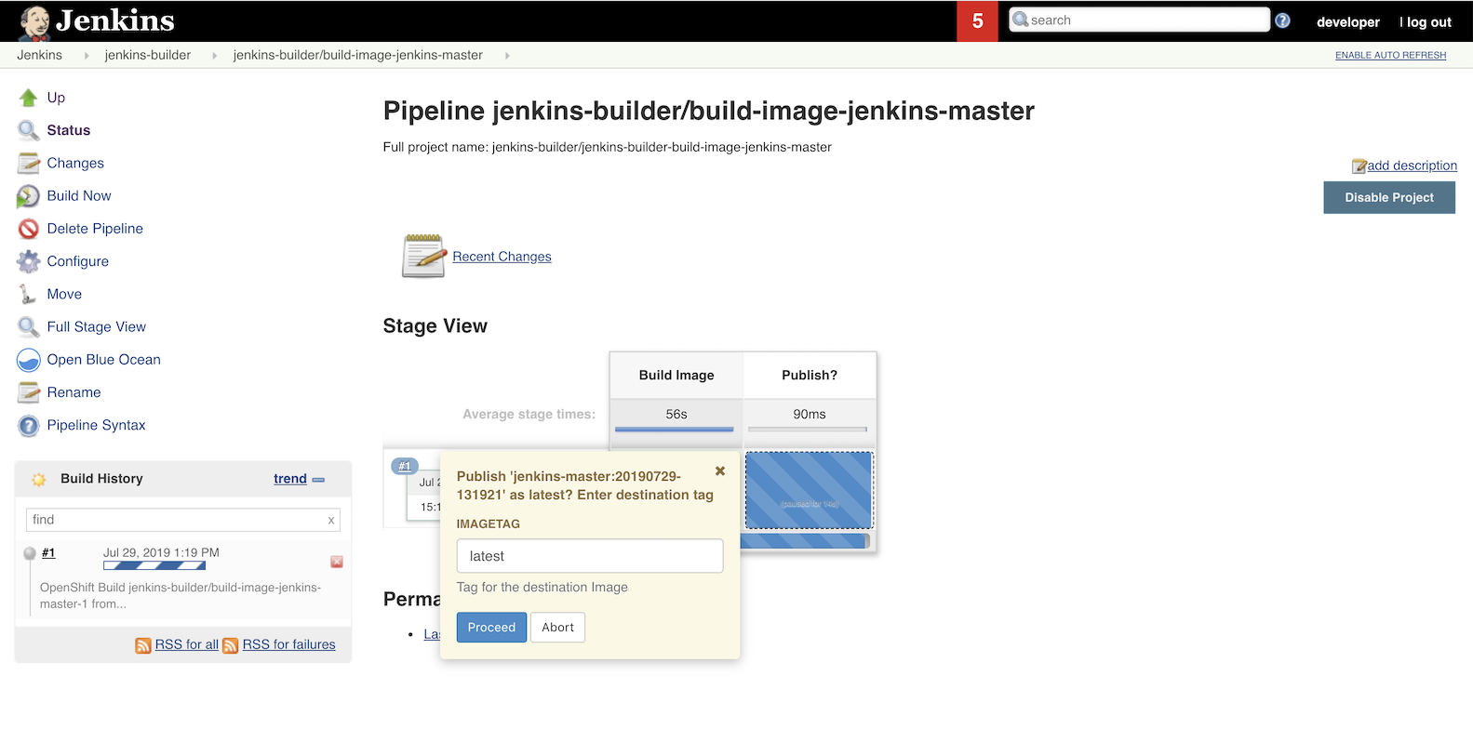
Task: Click the Configure gear icon
Action: (x=29, y=261)
